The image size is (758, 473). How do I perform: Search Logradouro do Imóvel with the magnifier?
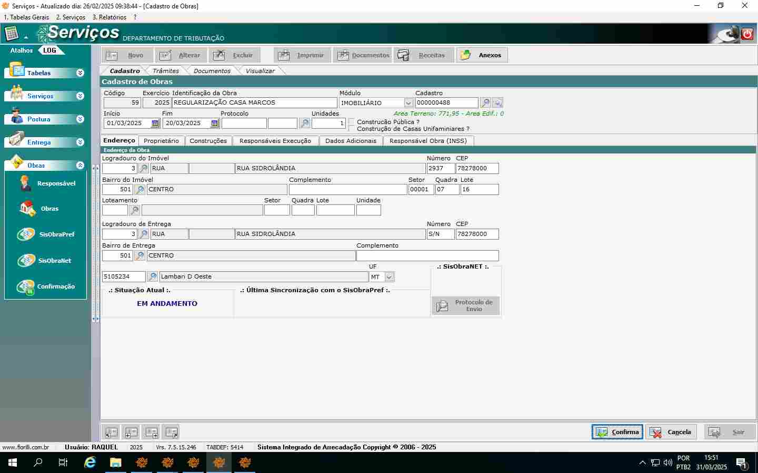pos(143,169)
